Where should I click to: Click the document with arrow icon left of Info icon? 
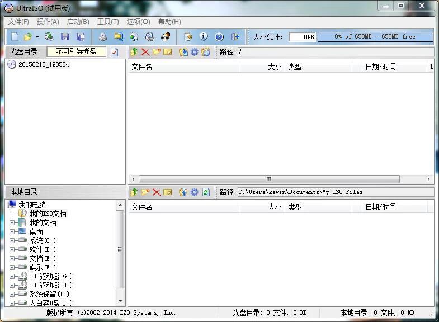pos(188,37)
